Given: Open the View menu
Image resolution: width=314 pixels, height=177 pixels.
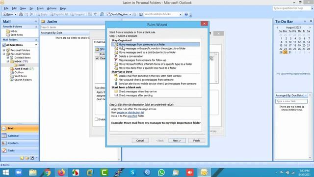Looking at the screenshot, I should (23, 8).
